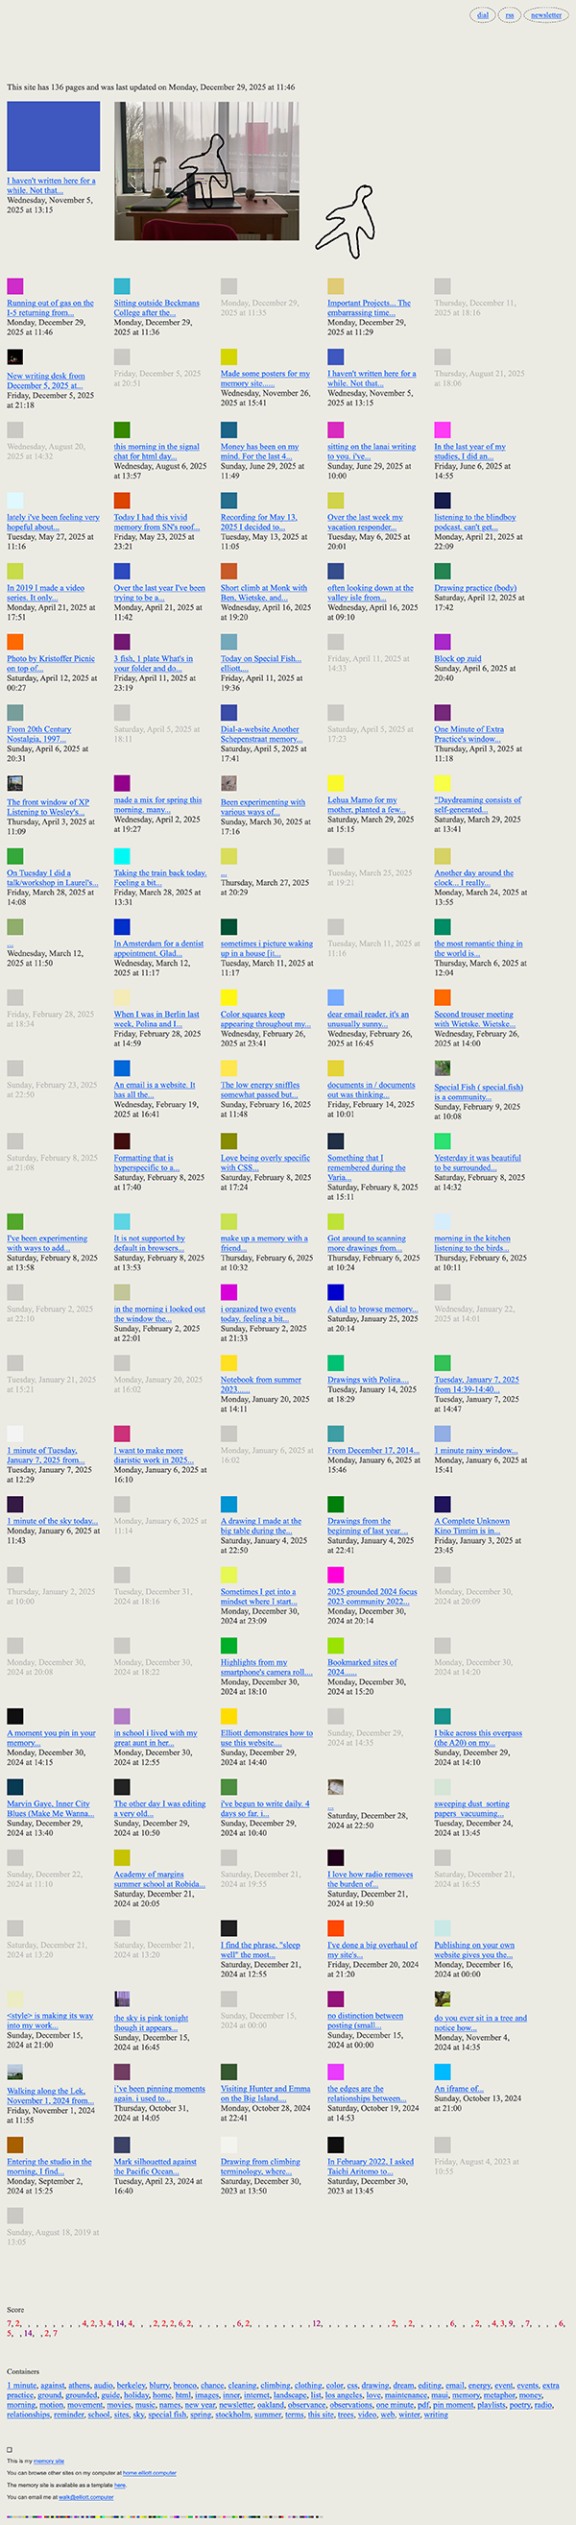Screen dimensions: 576x2525
Task: Open the dial link at top
Action: point(483,14)
